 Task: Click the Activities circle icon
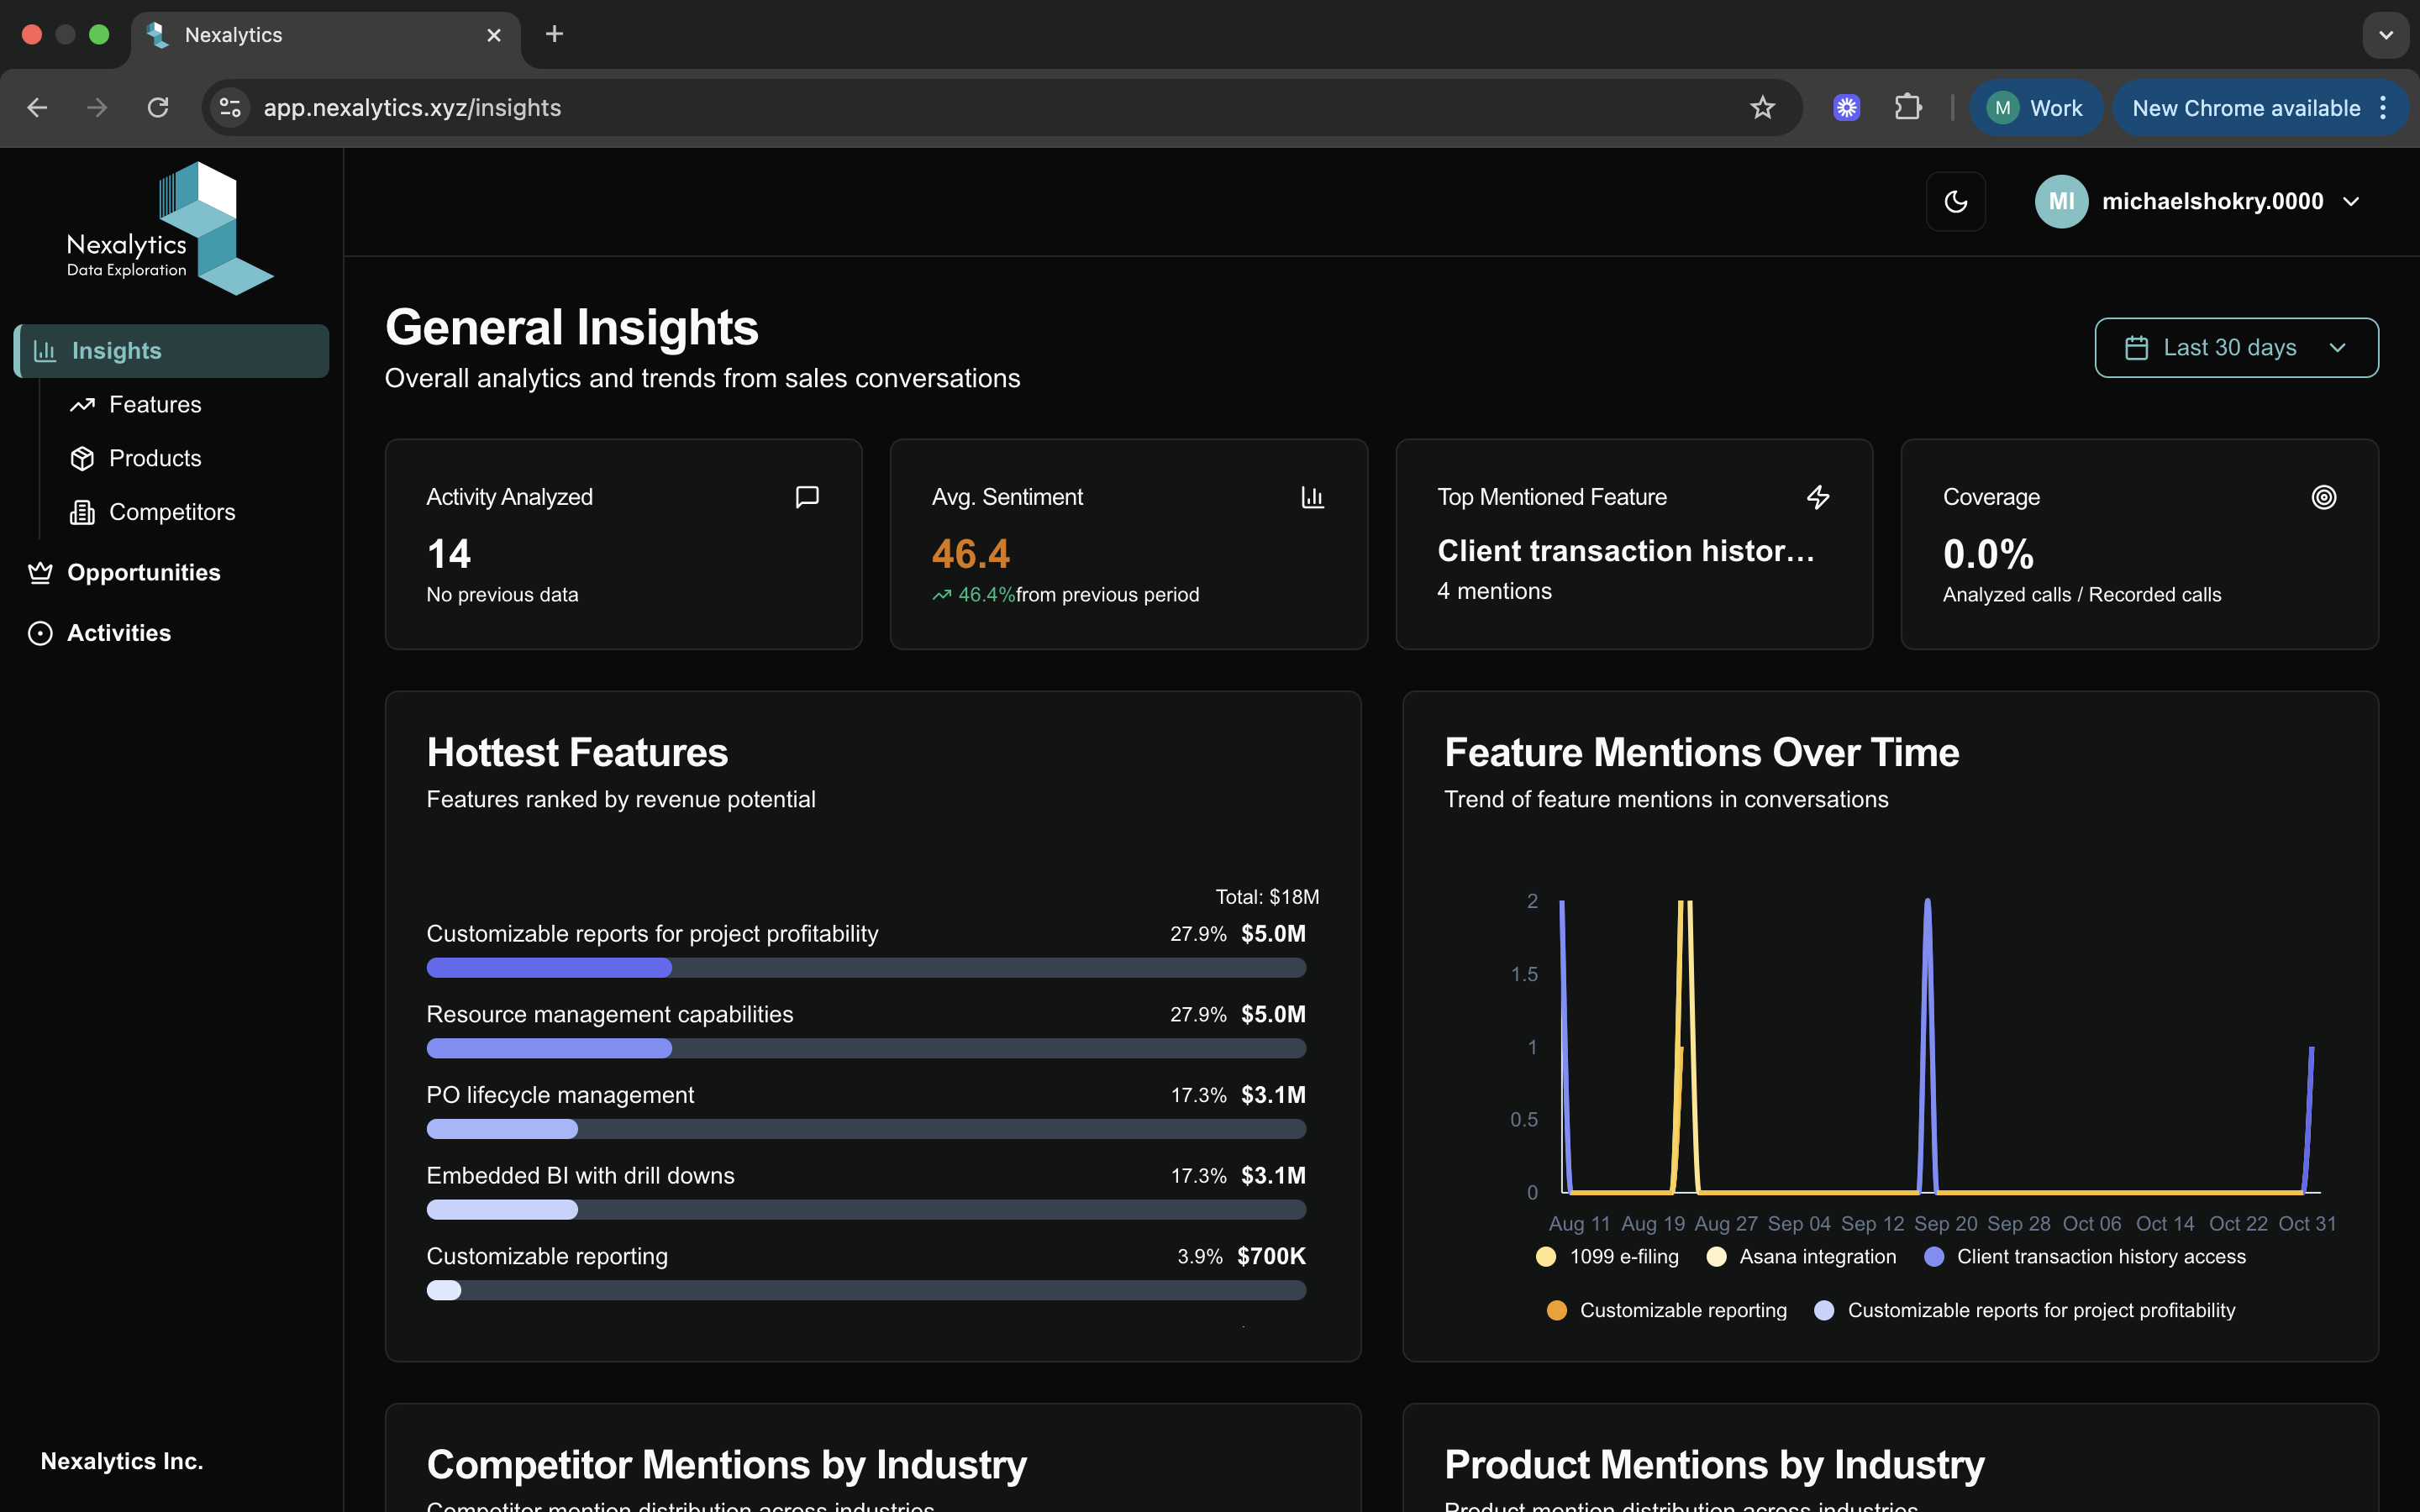tap(40, 633)
